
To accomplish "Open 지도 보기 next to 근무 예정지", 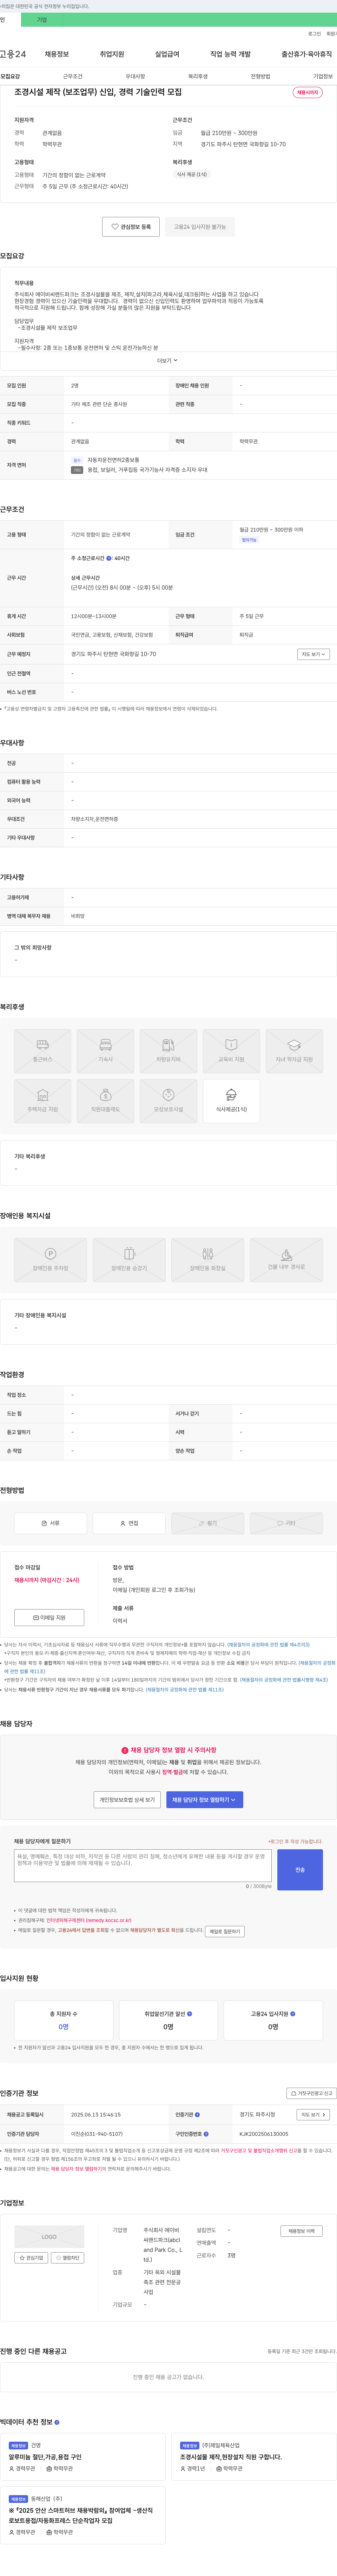I will click(x=313, y=654).
